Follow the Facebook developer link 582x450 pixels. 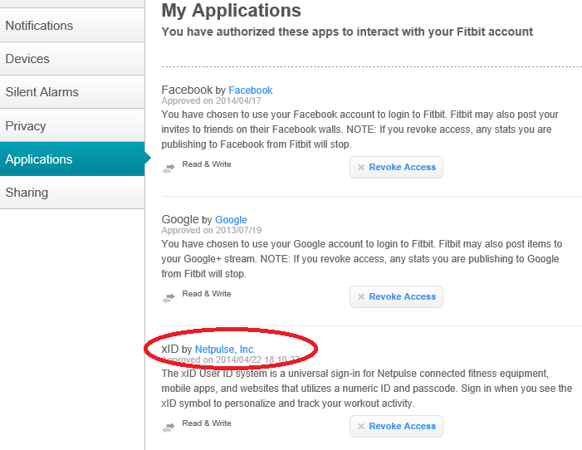[x=250, y=90]
